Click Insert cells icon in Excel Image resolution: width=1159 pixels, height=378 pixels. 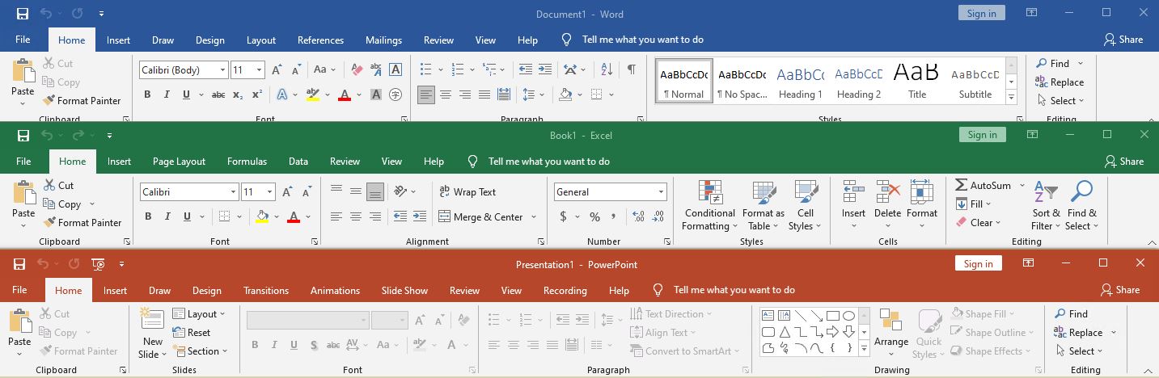854,193
